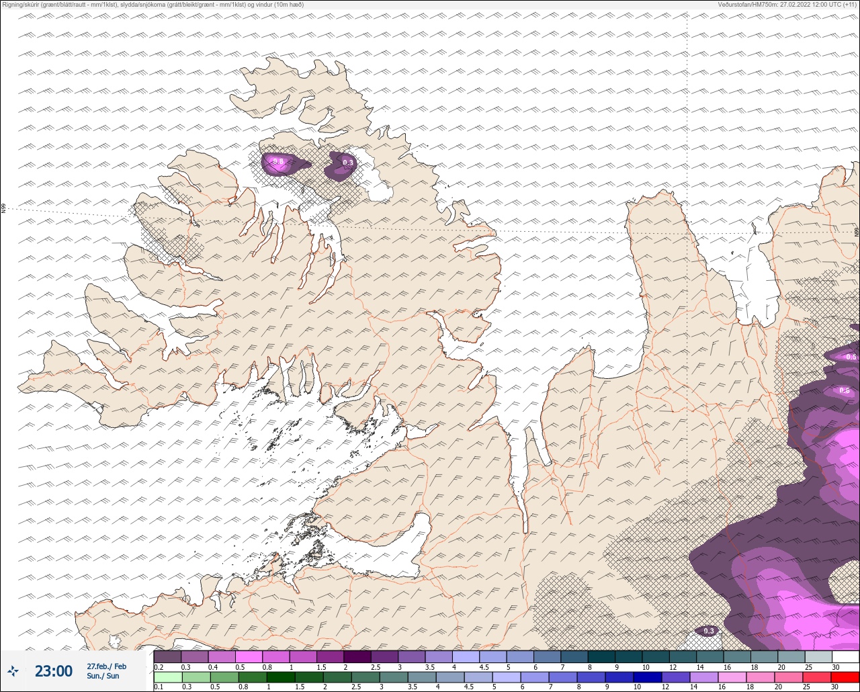Select the rain-row navy swatch starting at 10
This screenshot has width=860, height=692.
click(648, 677)
